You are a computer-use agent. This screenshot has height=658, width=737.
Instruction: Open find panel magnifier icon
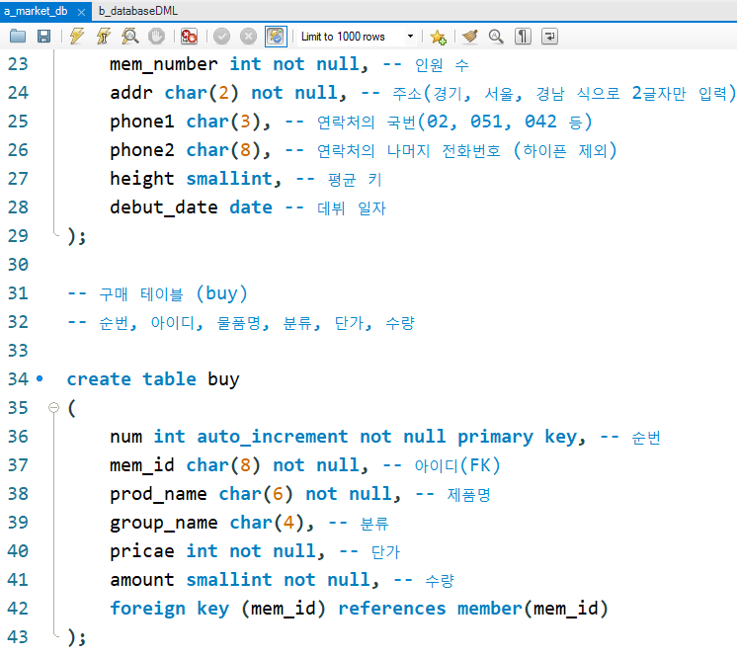pos(496,37)
